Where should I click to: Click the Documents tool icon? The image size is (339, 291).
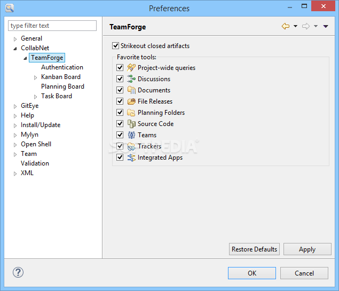(131, 90)
